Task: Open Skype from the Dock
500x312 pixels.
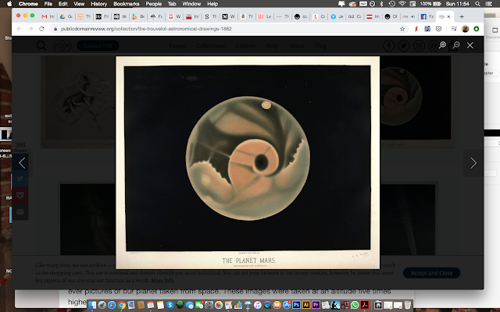Action: [170, 305]
